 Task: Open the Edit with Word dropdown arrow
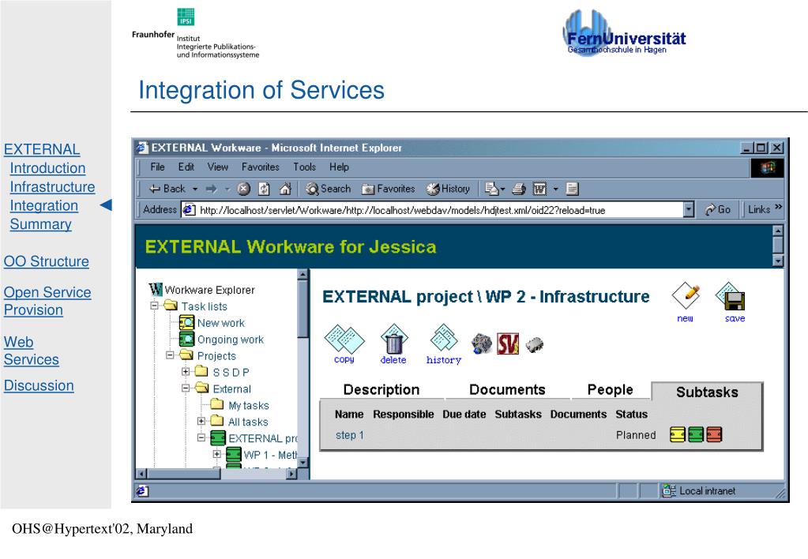point(555,189)
